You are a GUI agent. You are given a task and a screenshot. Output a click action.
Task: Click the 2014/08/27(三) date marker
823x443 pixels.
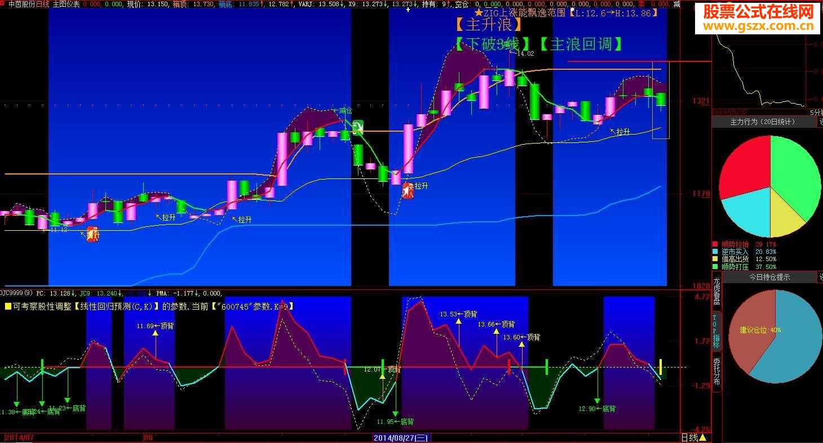[401, 437]
